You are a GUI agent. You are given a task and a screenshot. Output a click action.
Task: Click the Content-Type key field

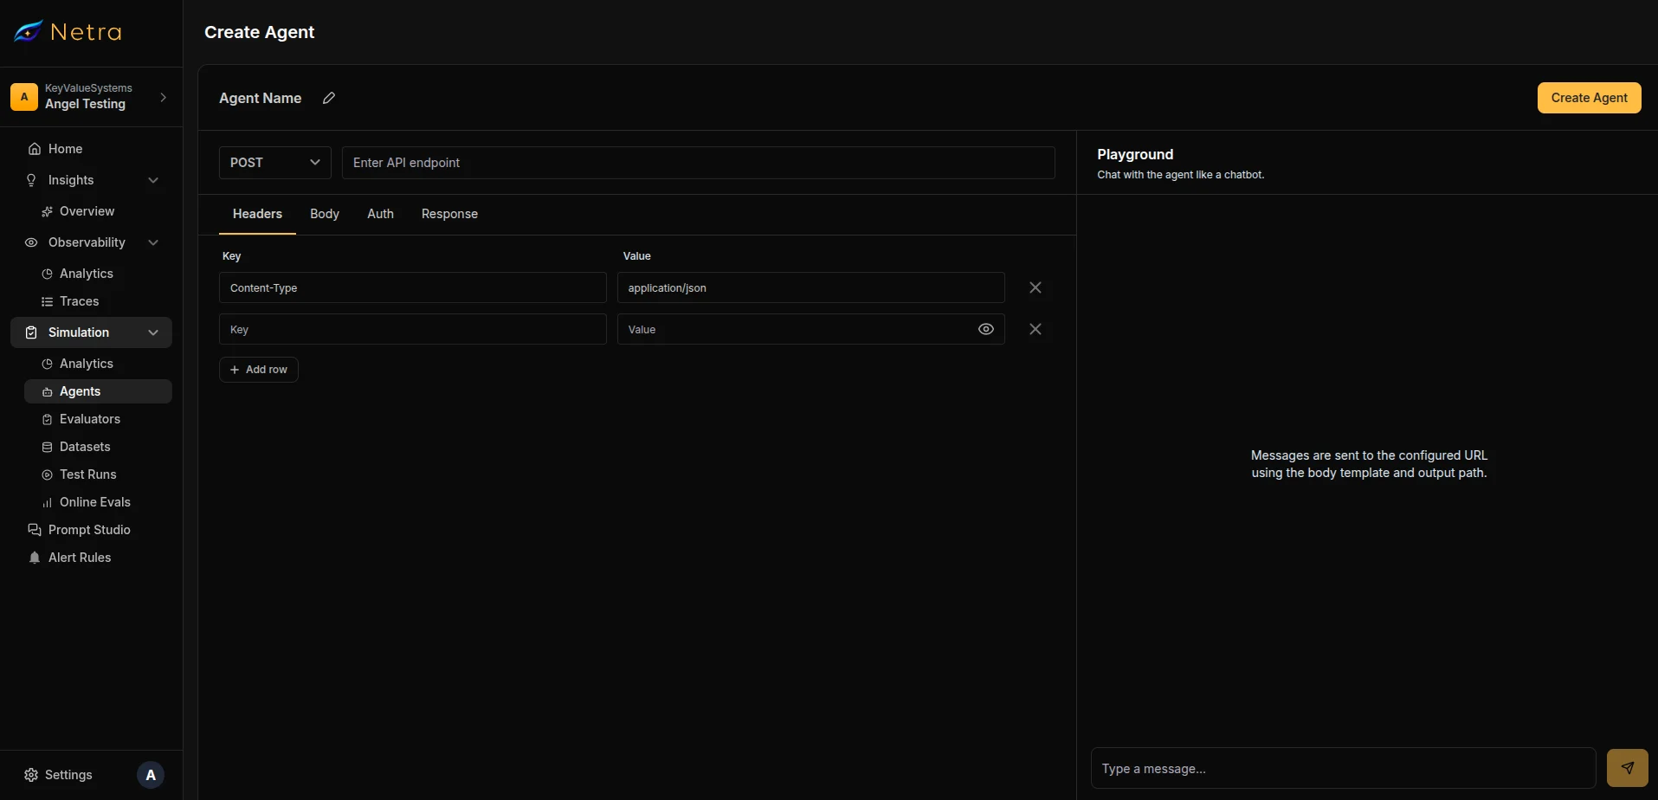click(x=413, y=287)
